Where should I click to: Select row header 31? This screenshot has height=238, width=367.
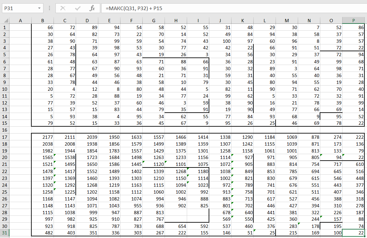[5, 233]
